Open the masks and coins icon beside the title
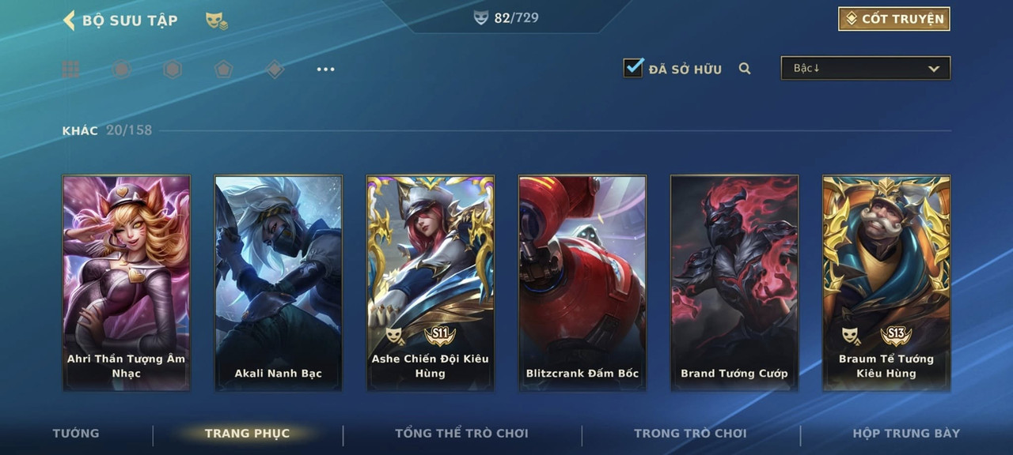 point(216,21)
